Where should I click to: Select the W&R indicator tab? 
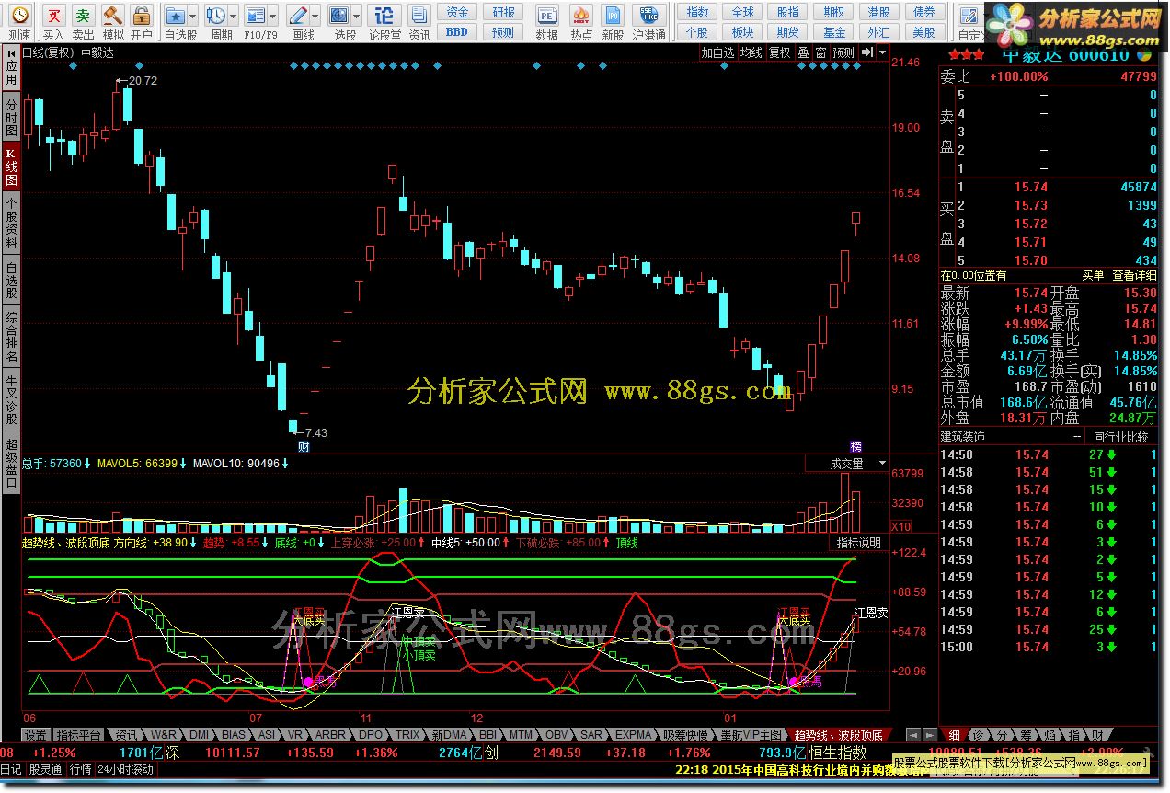(164, 735)
